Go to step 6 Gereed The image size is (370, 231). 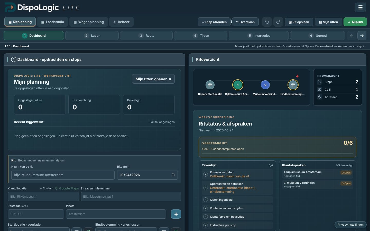pyautogui.click(x=318, y=36)
